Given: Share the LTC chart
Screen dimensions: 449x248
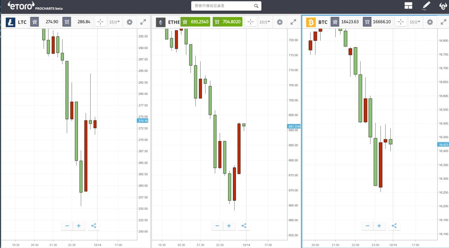Looking at the screenshot, I should click(x=94, y=226).
